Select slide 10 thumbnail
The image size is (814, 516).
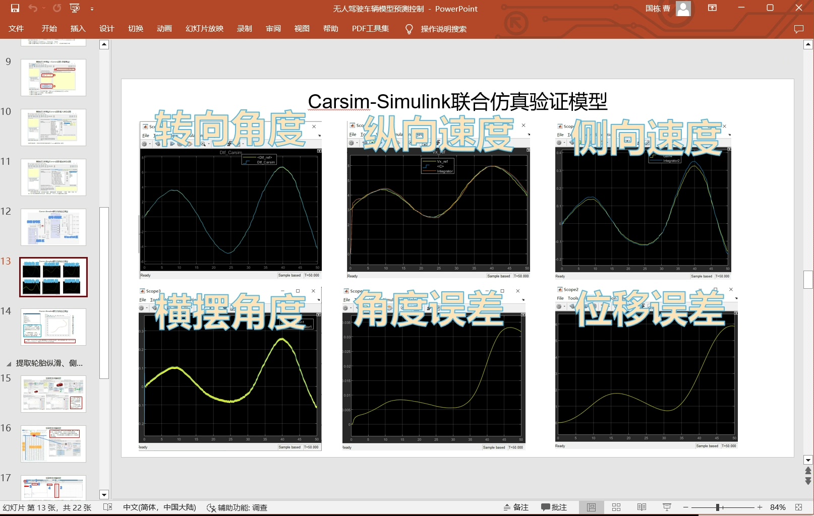coord(53,127)
